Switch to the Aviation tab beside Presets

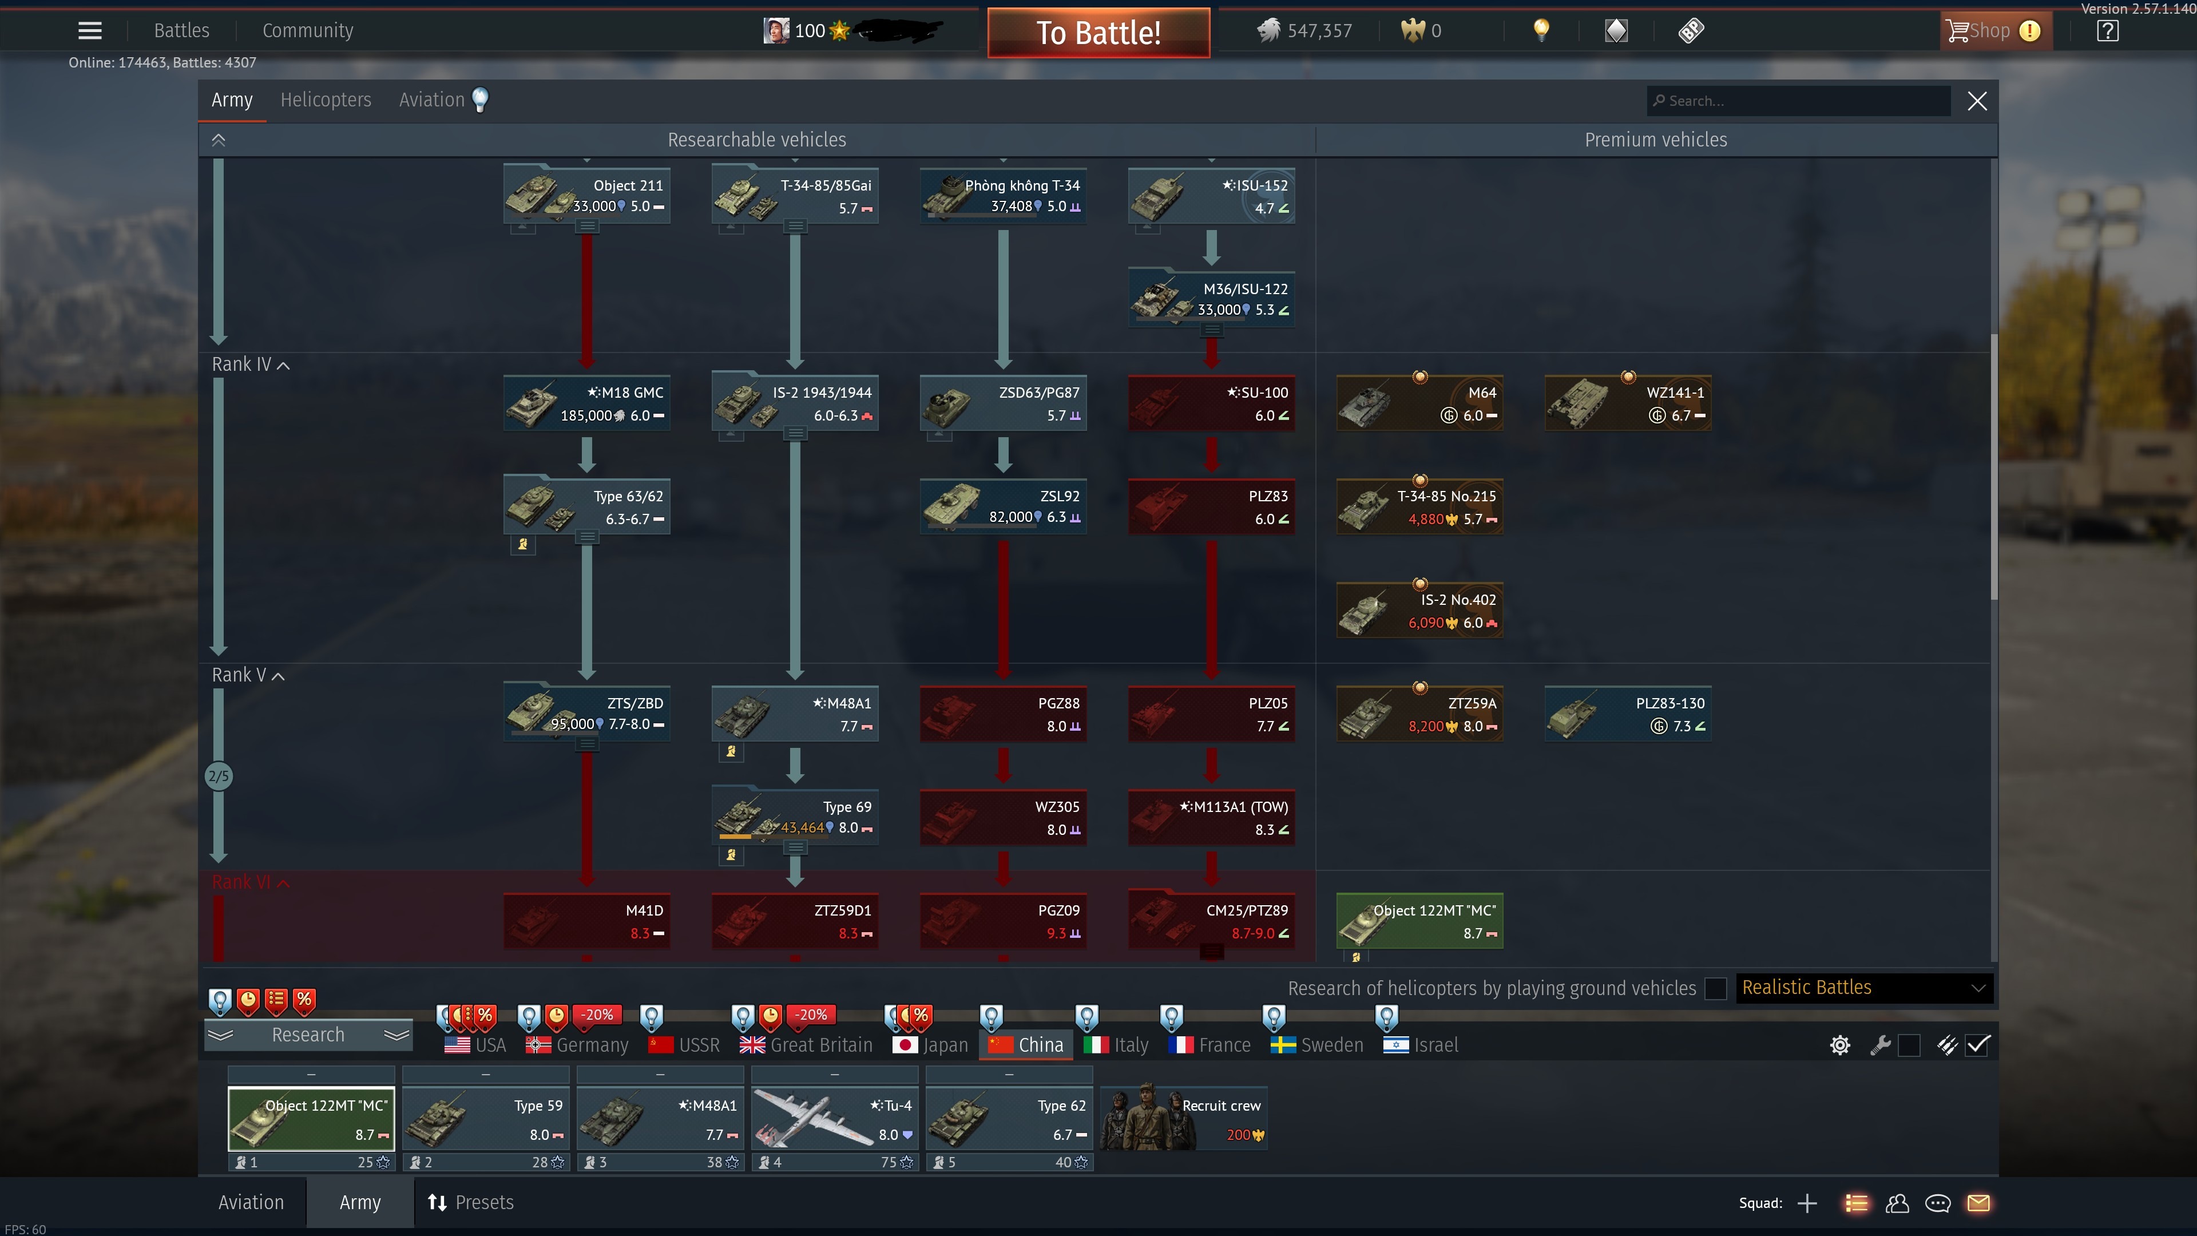click(x=251, y=1203)
